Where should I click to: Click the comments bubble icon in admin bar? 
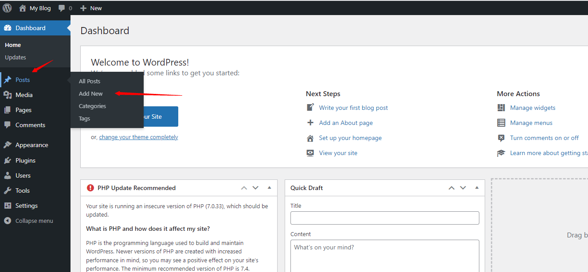point(62,8)
